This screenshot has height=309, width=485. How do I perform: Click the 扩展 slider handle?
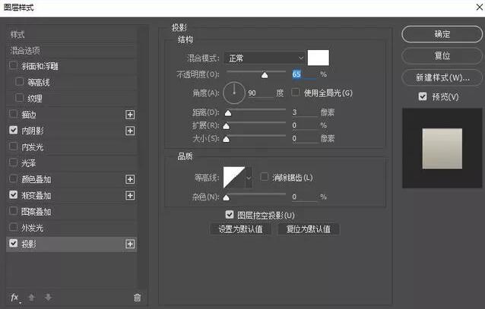point(226,126)
